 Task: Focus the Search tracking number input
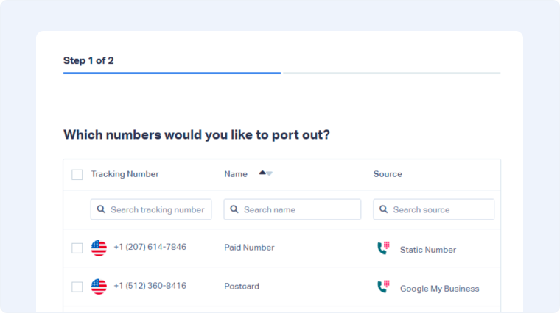(157, 209)
